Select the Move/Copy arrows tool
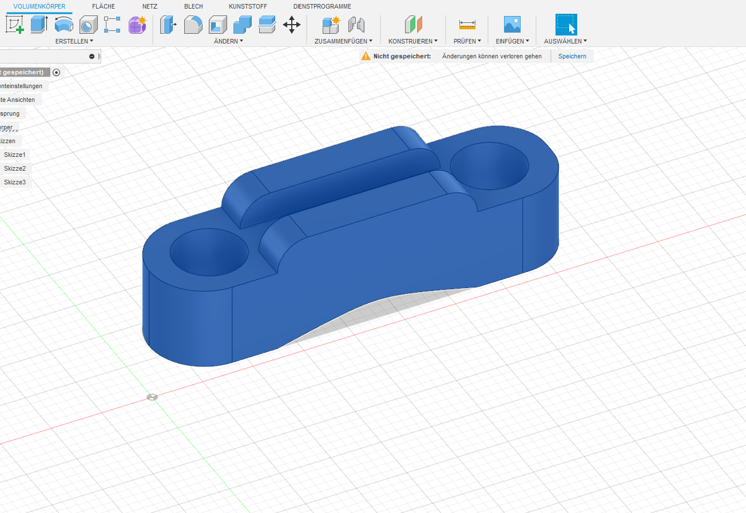The width and height of the screenshot is (746, 513). click(292, 25)
